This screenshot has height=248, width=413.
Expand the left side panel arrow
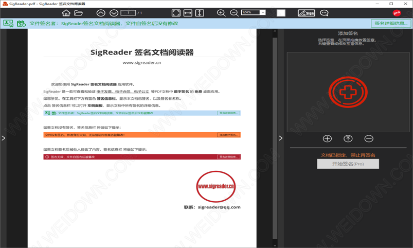point(4,138)
